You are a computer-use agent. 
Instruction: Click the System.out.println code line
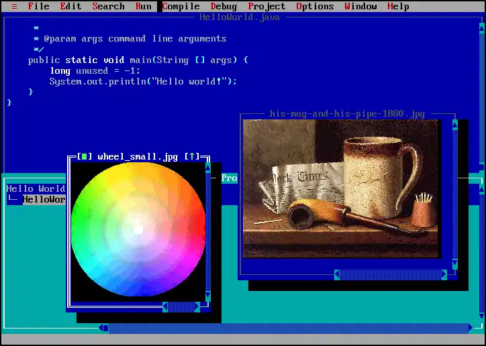click(143, 82)
